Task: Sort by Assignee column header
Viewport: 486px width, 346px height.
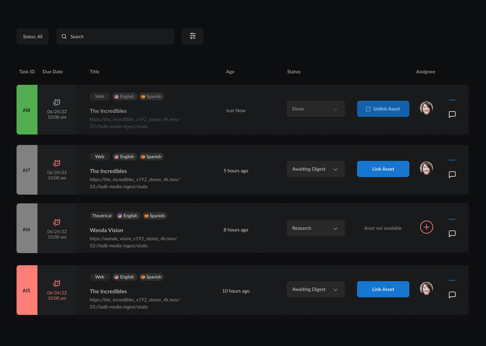Action: 426,72
